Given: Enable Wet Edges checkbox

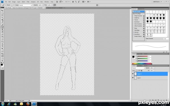Looking at the screenshot, I should pos(133,30).
